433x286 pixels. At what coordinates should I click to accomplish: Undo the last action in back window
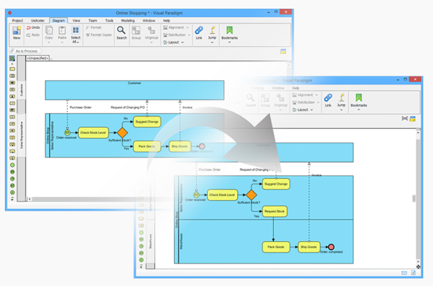point(33,28)
